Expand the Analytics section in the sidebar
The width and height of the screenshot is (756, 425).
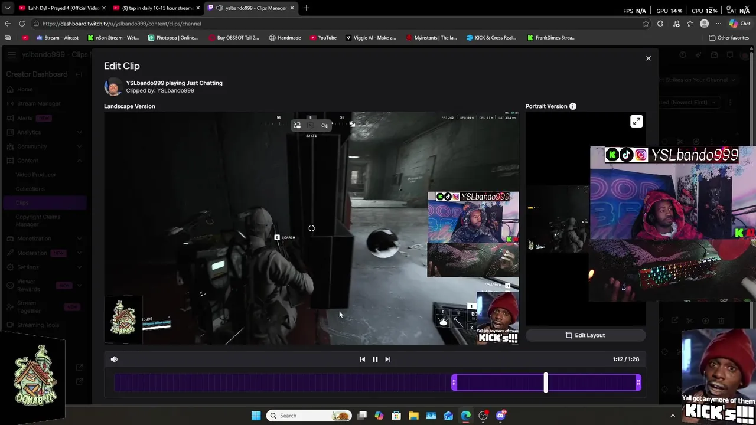80,132
